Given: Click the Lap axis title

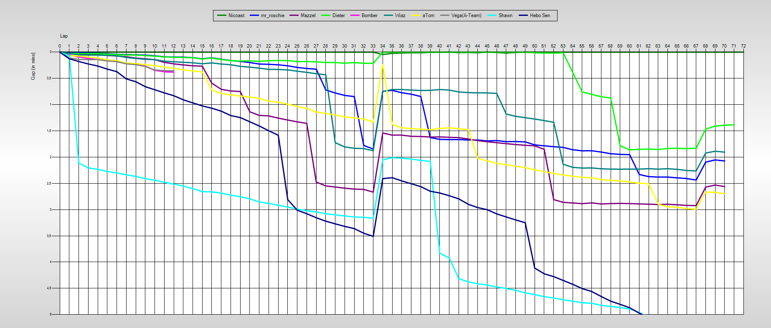Looking at the screenshot, I should click(64, 36).
